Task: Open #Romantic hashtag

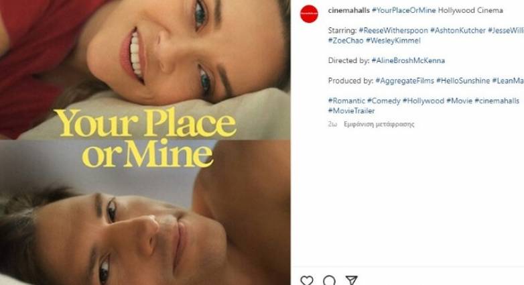Action: pos(346,101)
